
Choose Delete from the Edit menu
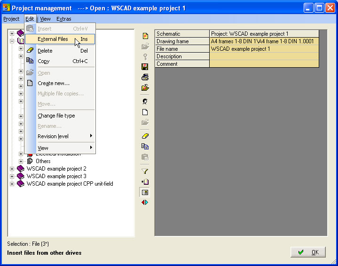point(60,51)
